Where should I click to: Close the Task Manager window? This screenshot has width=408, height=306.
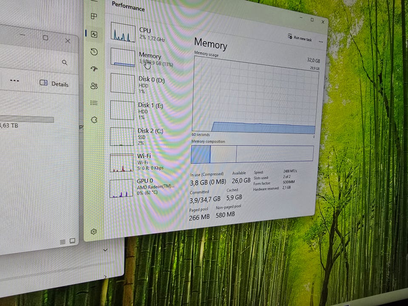pos(323,22)
